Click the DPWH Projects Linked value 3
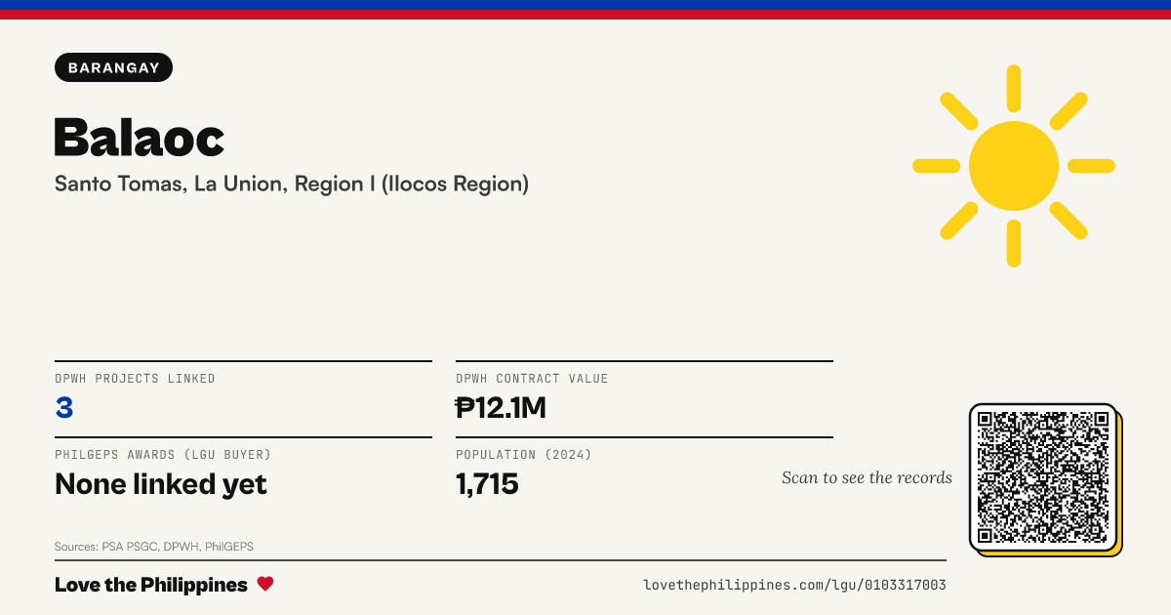 pyautogui.click(x=64, y=407)
